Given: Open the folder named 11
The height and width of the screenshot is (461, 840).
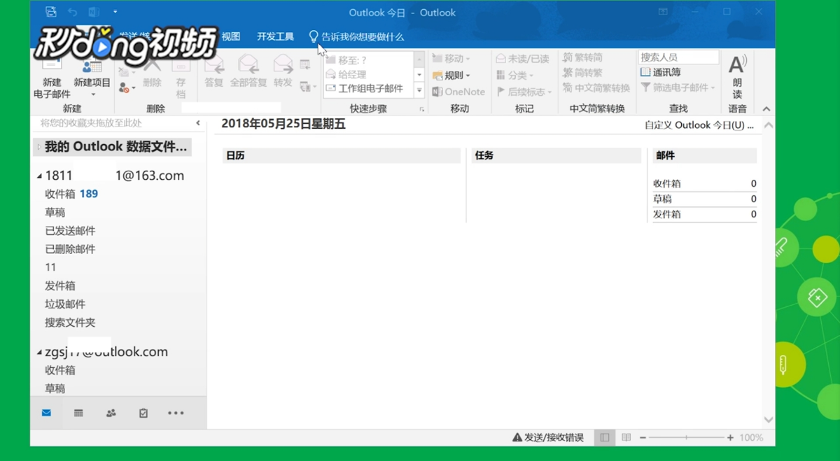Looking at the screenshot, I should click(x=50, y=267).
